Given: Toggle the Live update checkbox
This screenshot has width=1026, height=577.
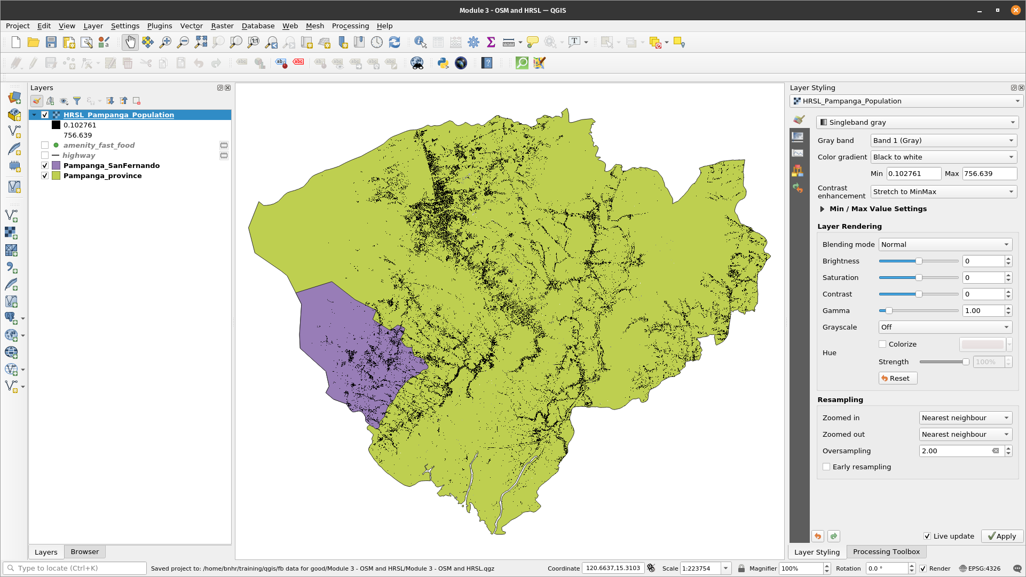Looking at the screenshot, I should point(927,536).
